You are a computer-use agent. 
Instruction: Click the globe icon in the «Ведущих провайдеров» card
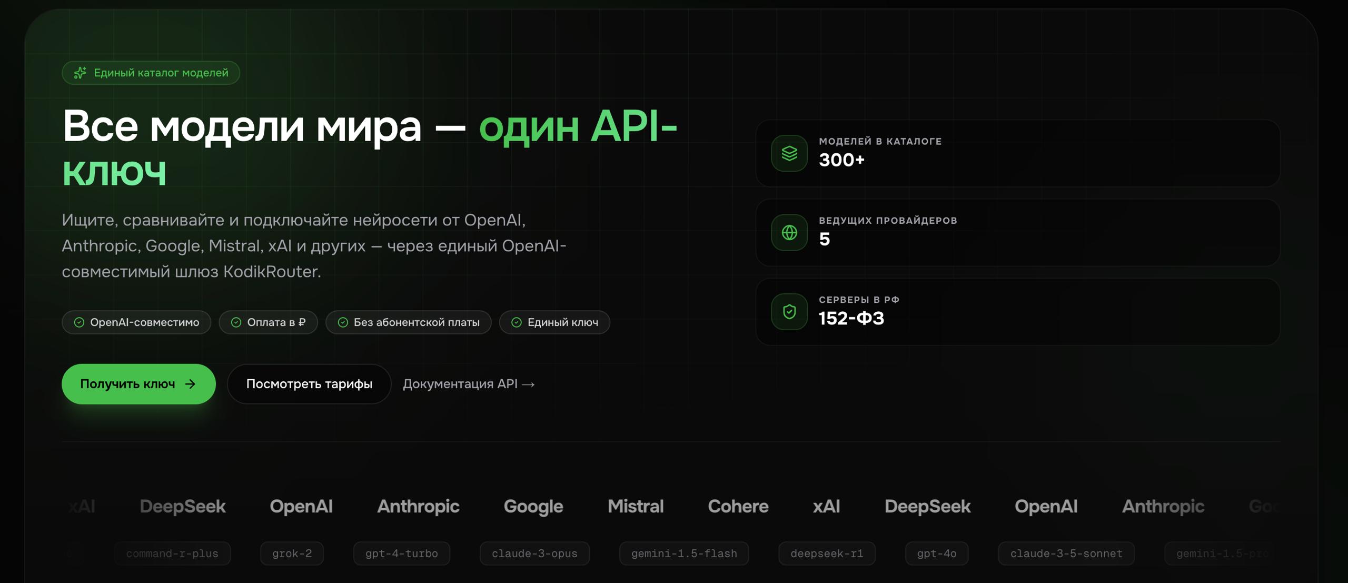tap(789, 232)
